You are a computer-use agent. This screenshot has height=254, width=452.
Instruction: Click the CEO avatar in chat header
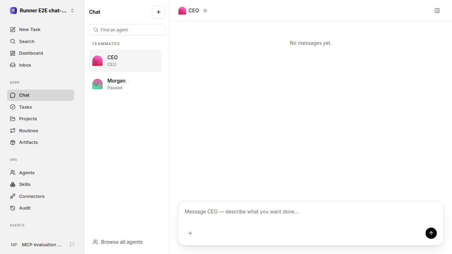[182, 11]
